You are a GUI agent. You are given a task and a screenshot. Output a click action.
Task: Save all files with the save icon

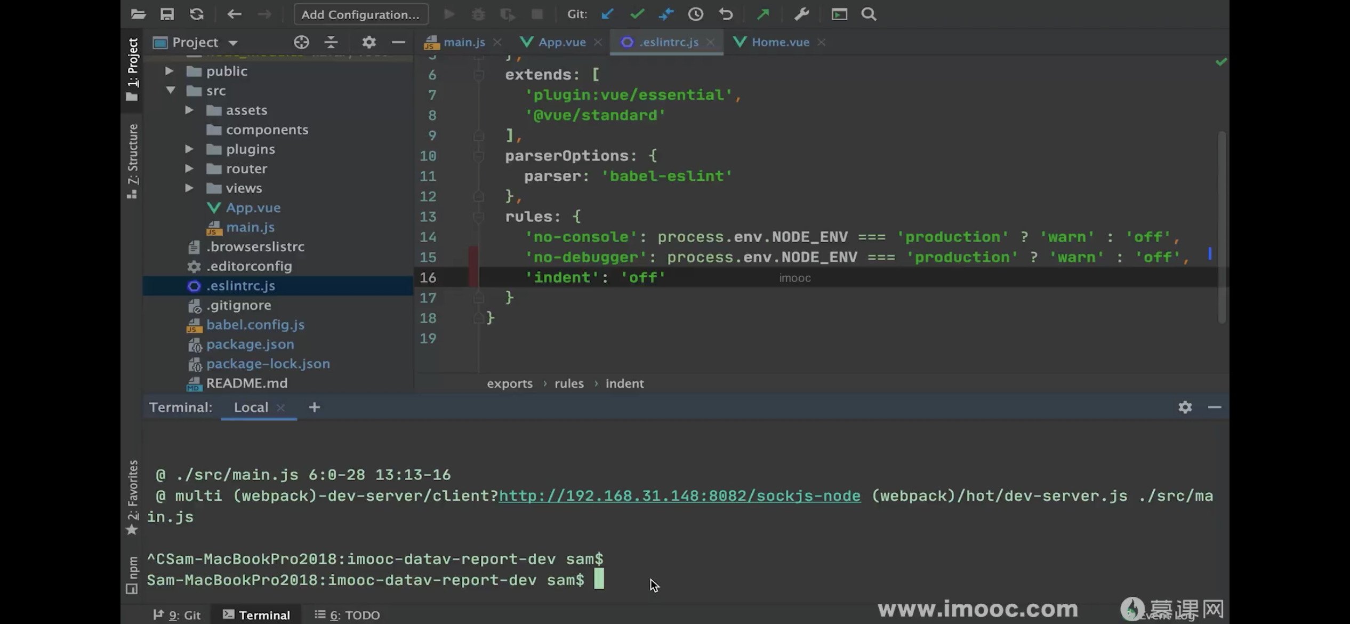[x=167, y=14]
